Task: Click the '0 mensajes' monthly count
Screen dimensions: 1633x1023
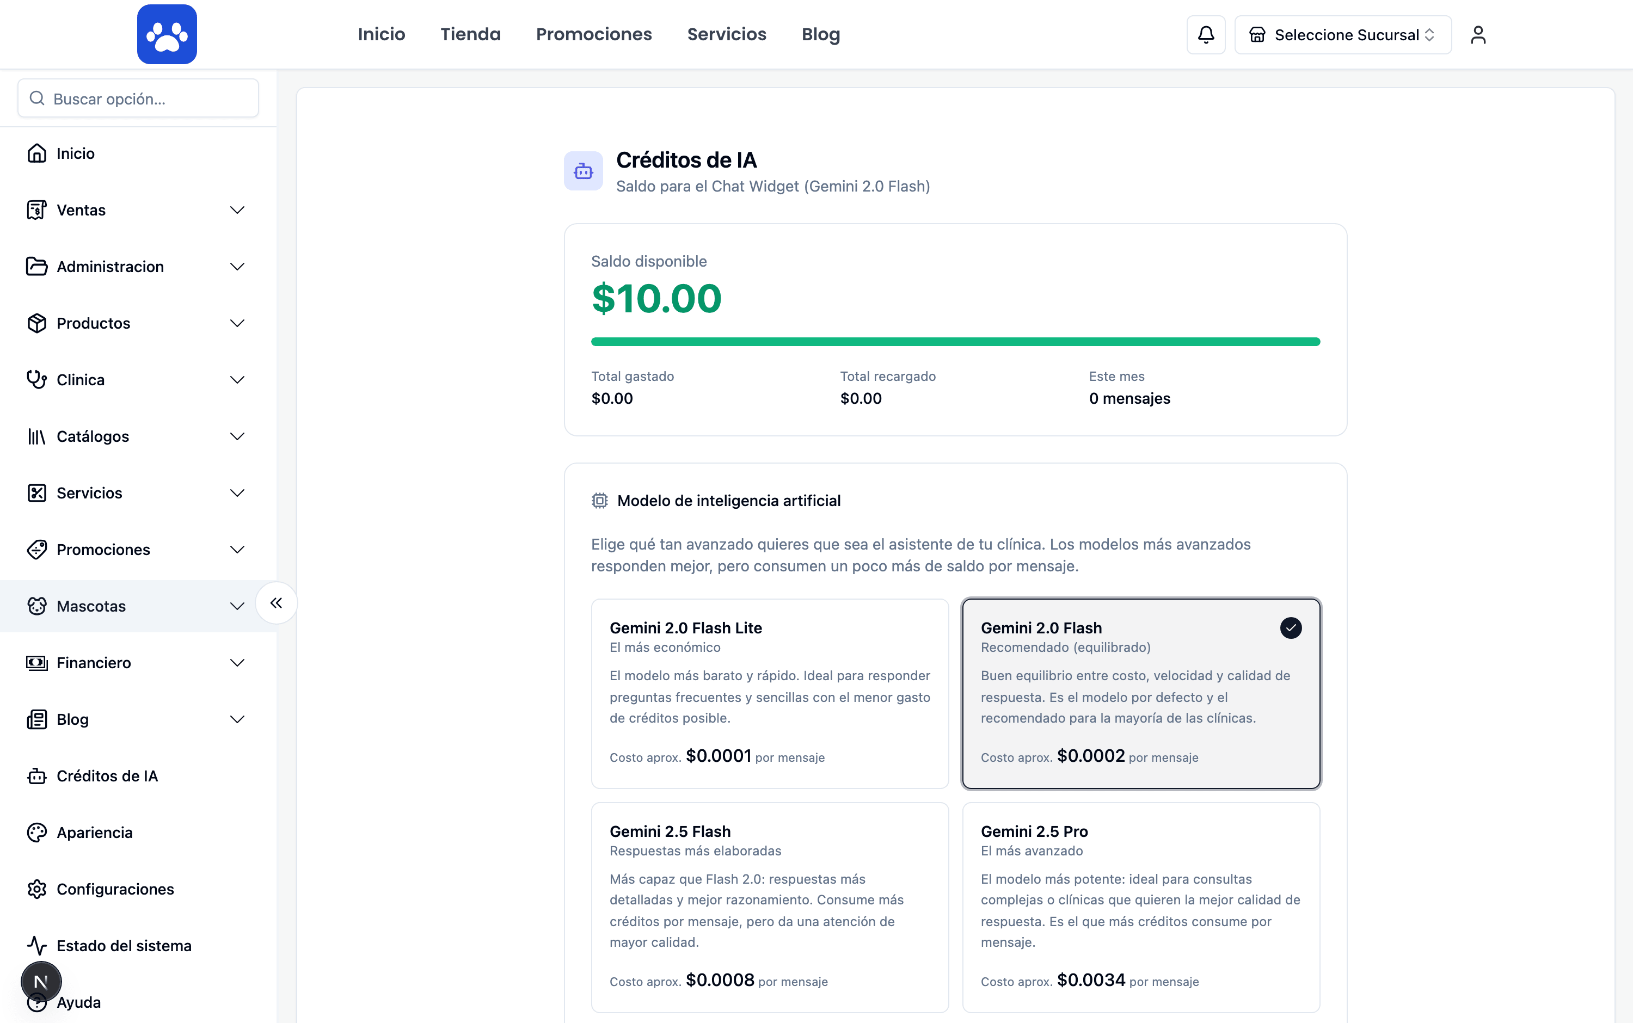Action: pos(1129,398)
